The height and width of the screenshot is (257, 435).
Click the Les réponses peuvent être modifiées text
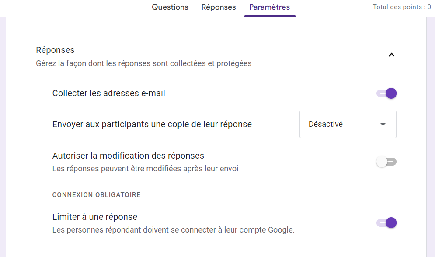(x=145, y=169)
